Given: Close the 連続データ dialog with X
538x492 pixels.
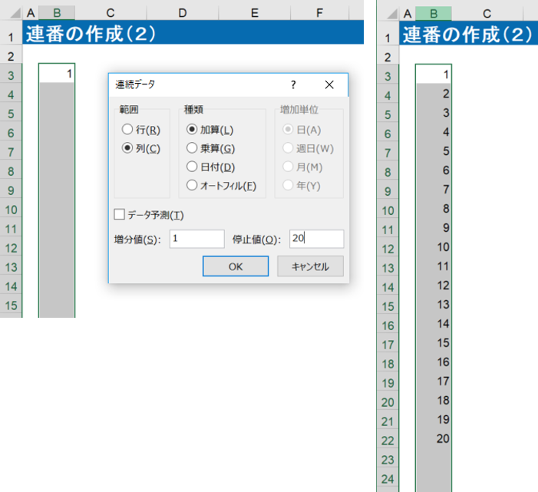Looking at the screenshot, I should pyautogui.click(x=329, y=84).
